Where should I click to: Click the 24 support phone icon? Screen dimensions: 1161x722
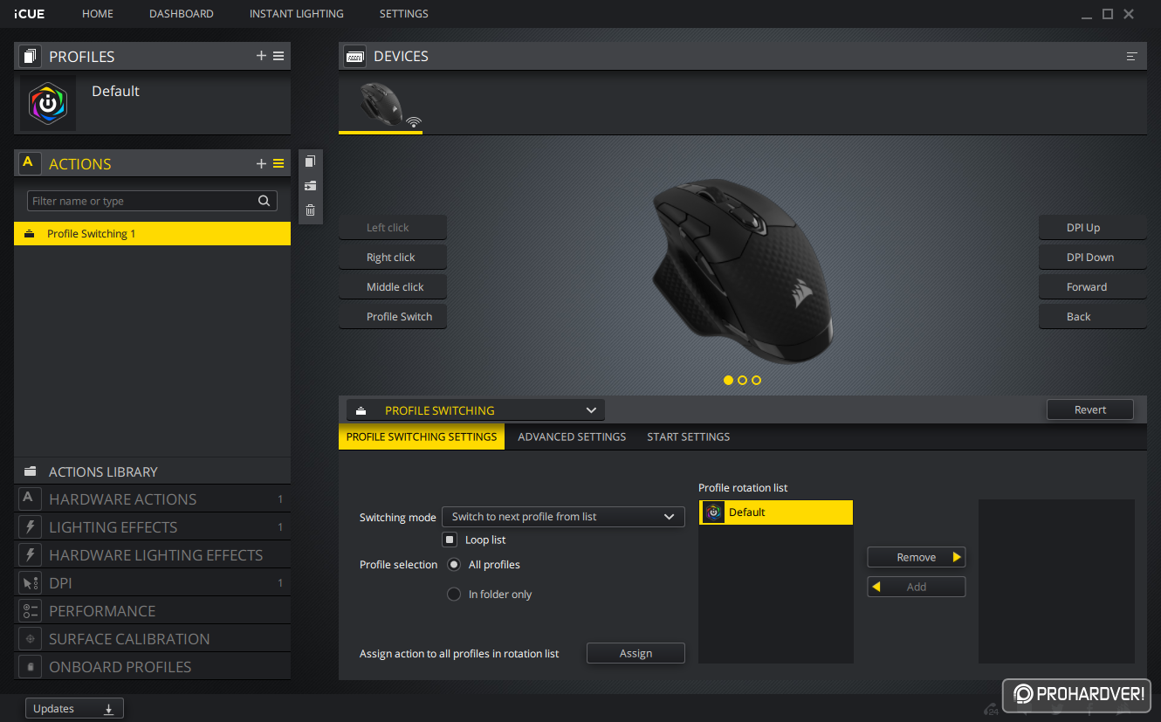tap(991, 709)
